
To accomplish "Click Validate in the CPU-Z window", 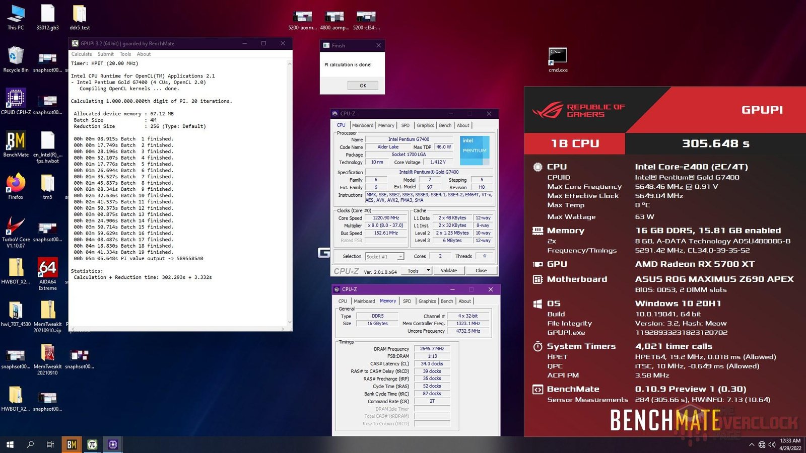I will [x=449, y=270].
